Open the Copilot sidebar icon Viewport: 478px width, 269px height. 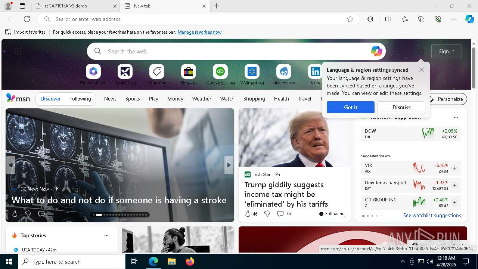point(469,19)
